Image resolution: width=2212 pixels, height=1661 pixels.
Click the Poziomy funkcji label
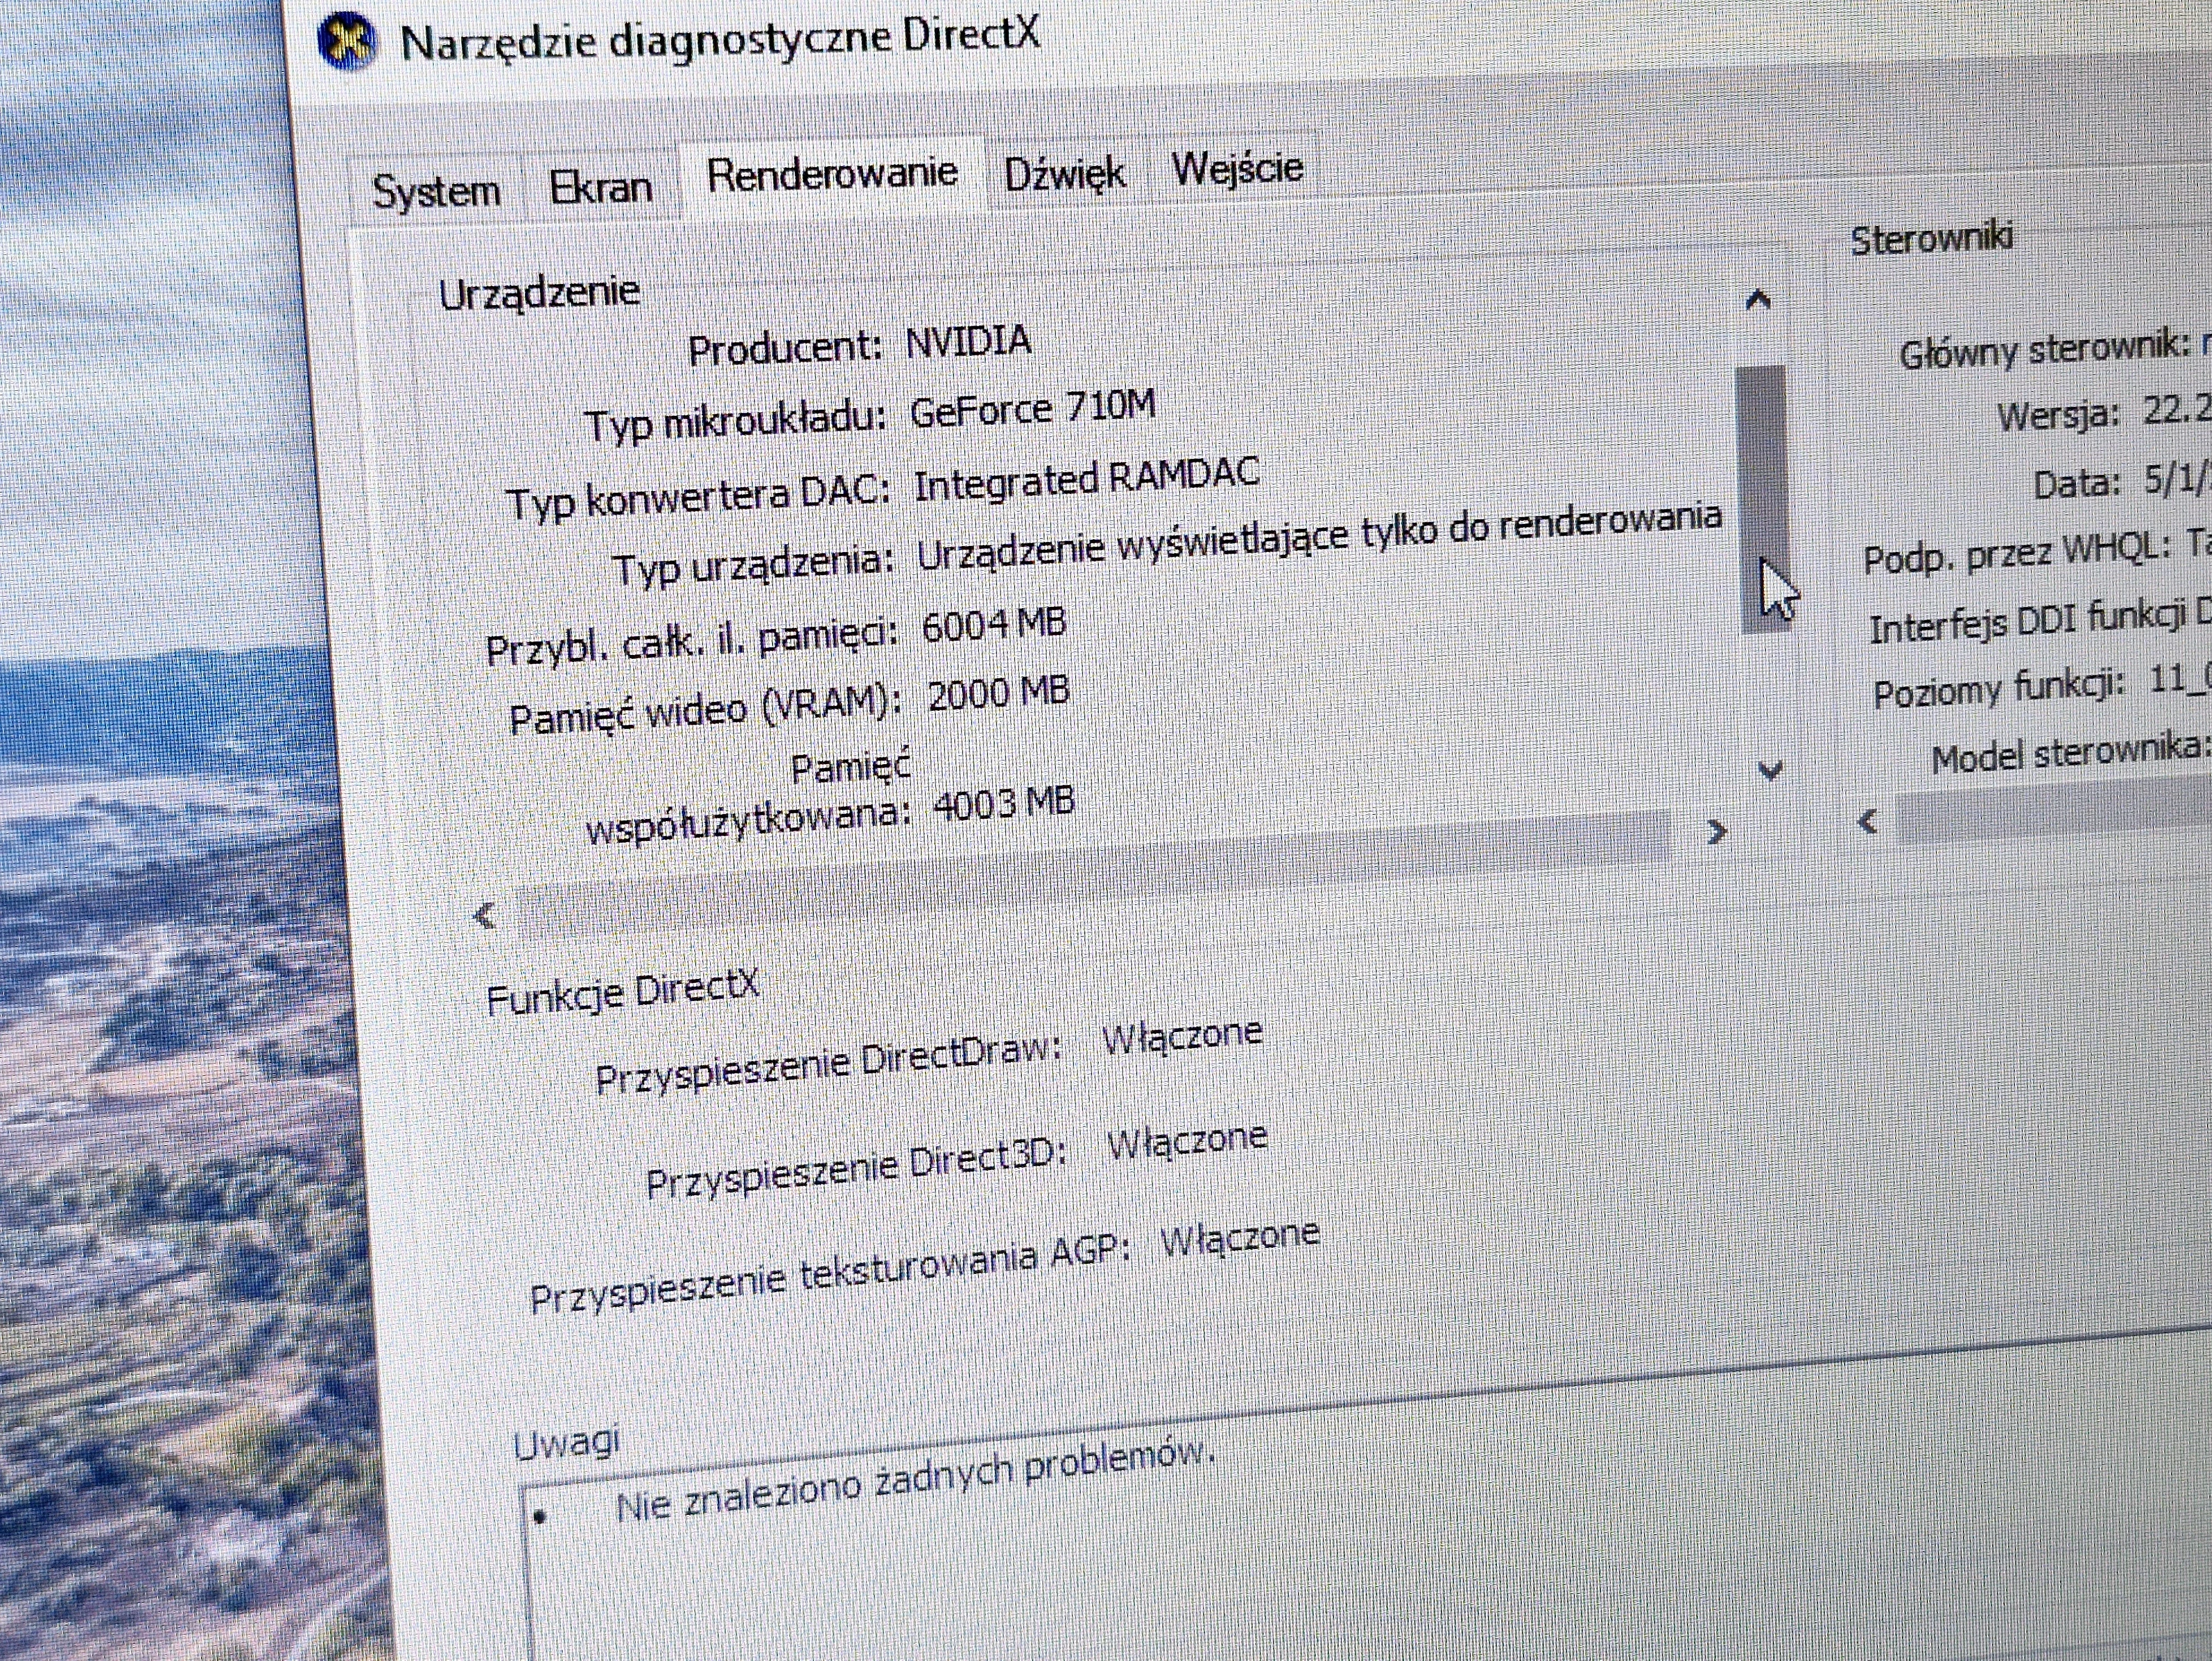point(1998,689)
